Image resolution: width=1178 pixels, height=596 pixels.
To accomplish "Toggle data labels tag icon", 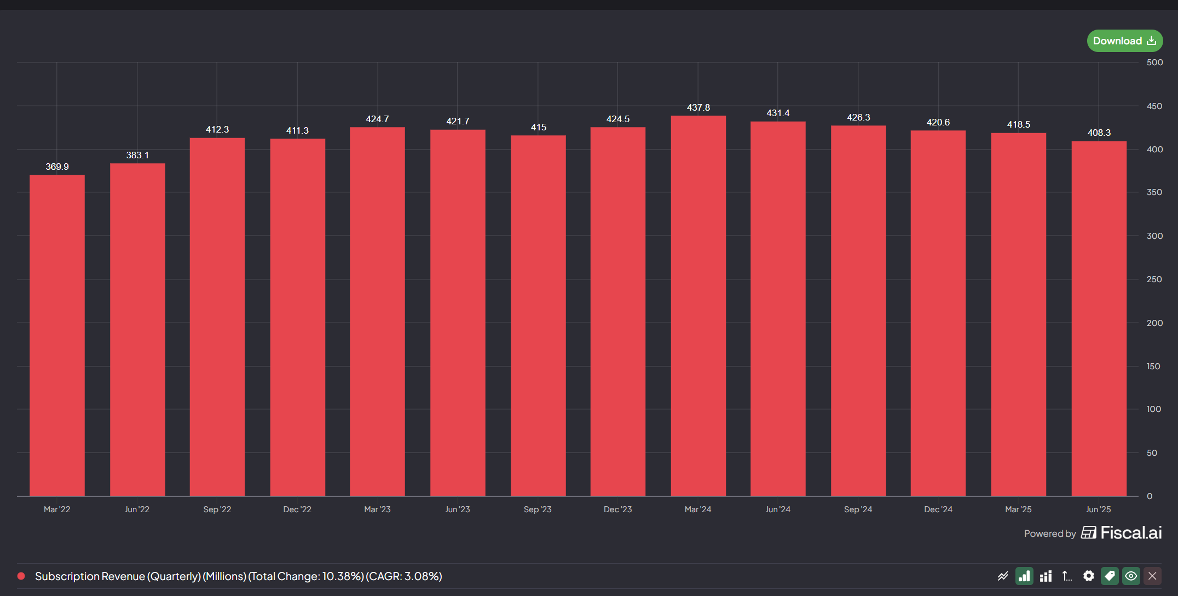I will (1110, 576).
